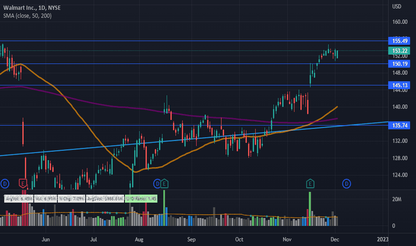Click the 148.00 price axis label
416x246 pixels.
pyautogui.click(x=400, y=72)
